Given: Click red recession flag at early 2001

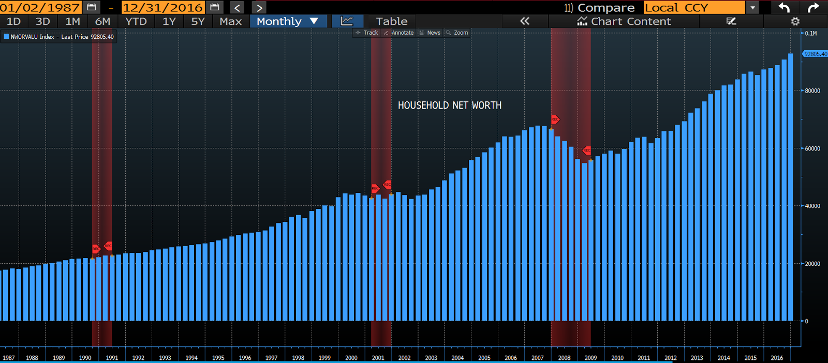Looking at the screenshot, I should (x=375, y=188).
